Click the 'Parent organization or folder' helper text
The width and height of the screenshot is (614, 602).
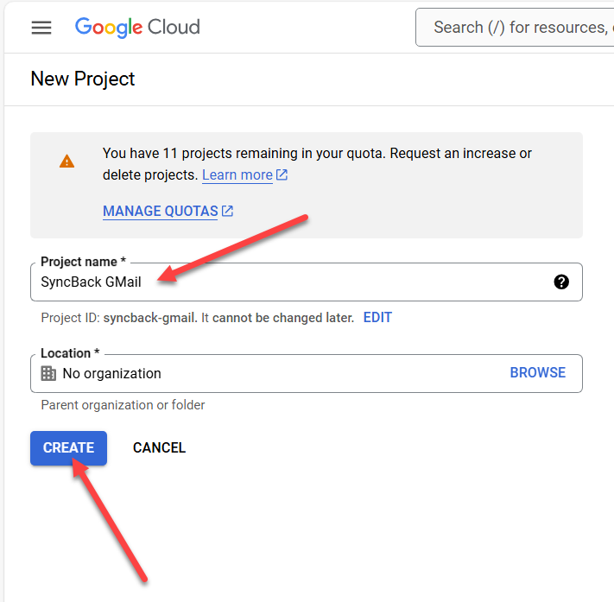point(123,405)
